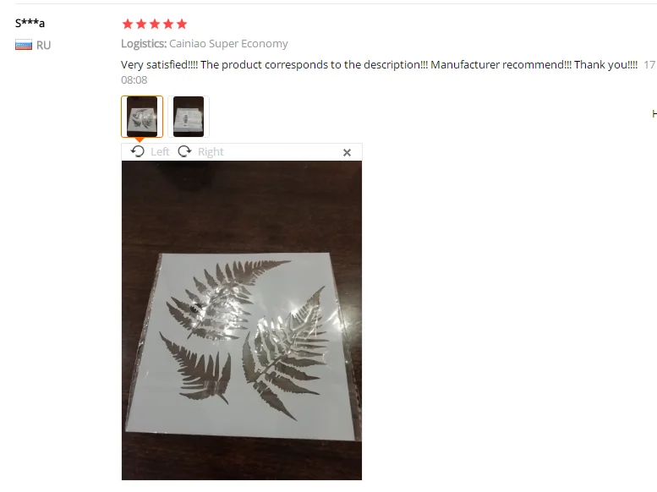Screen dimensions: 657x492
Task: Click the fifth red rating star
Action: click(182, 24)
